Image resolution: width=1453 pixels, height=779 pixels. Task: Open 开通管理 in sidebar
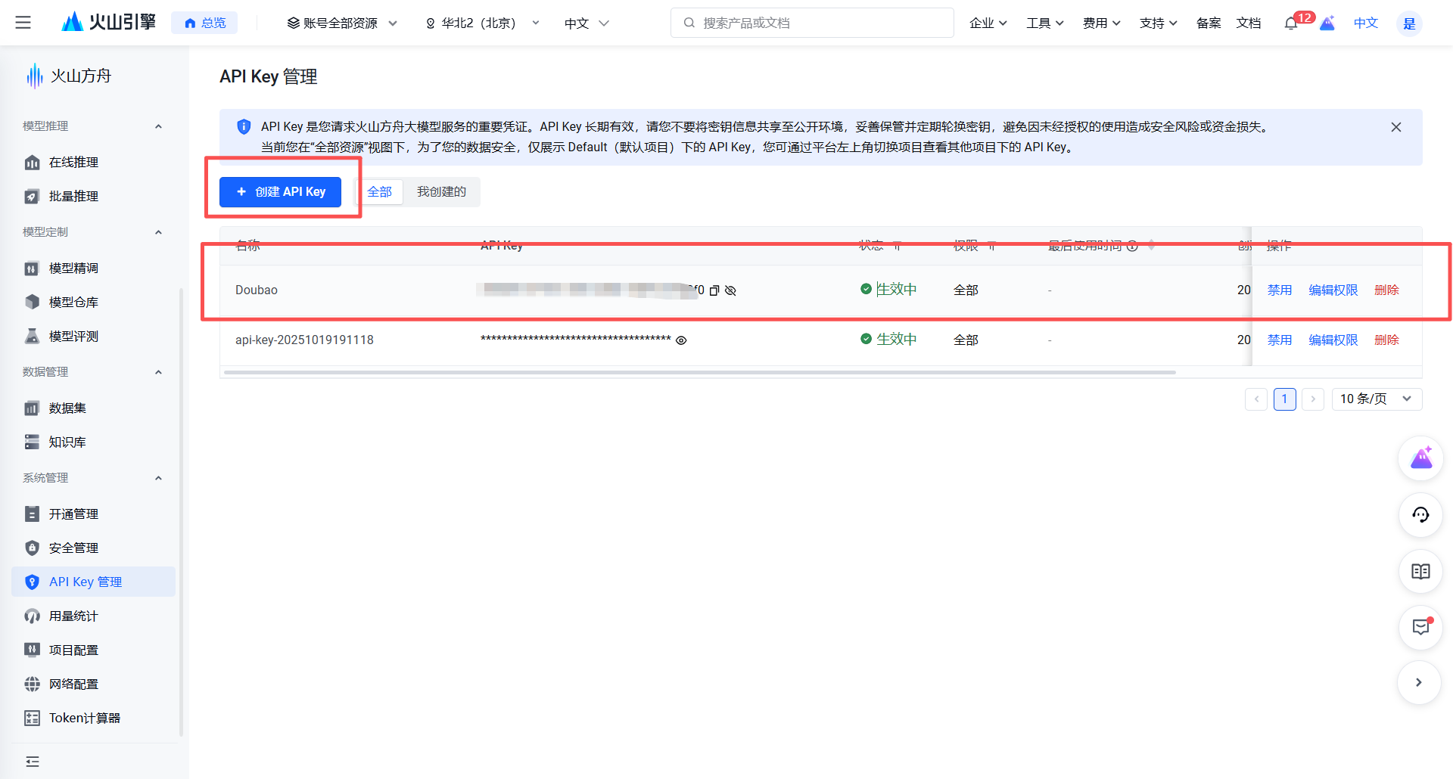click(94, 514)
